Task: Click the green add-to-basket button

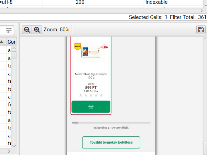Action: [91, 106]
